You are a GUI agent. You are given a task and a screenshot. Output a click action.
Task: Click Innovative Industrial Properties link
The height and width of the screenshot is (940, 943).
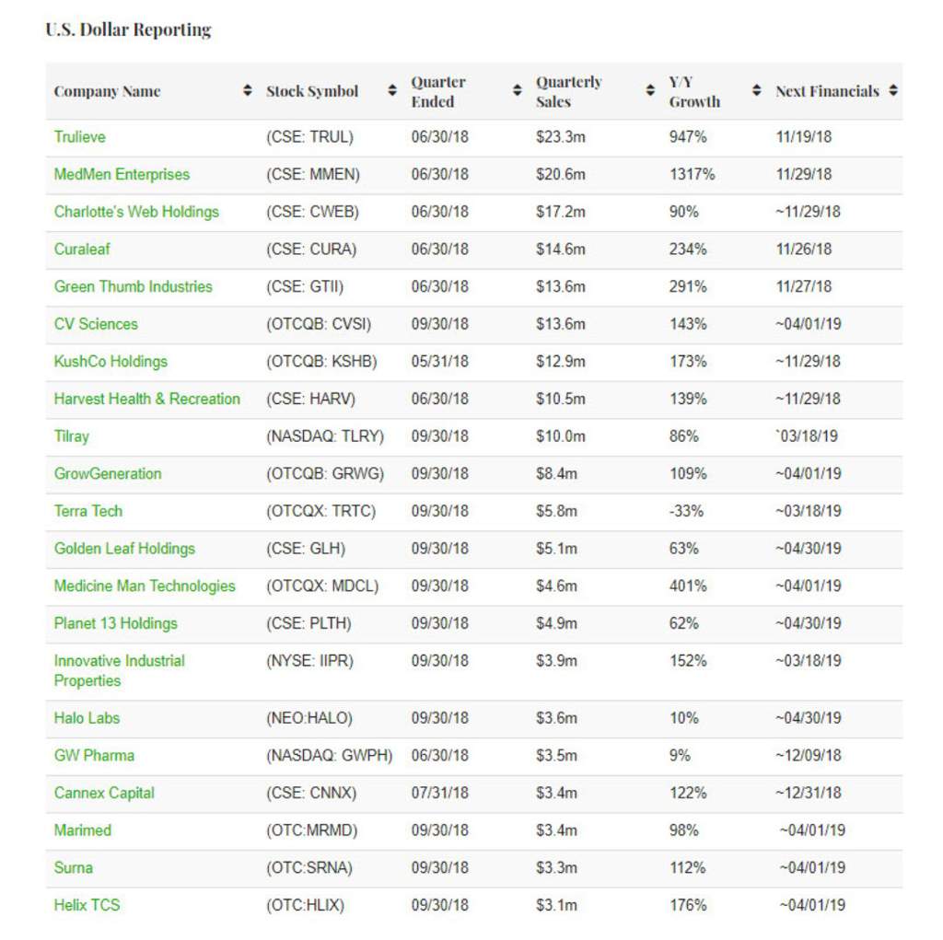[120, 670]
